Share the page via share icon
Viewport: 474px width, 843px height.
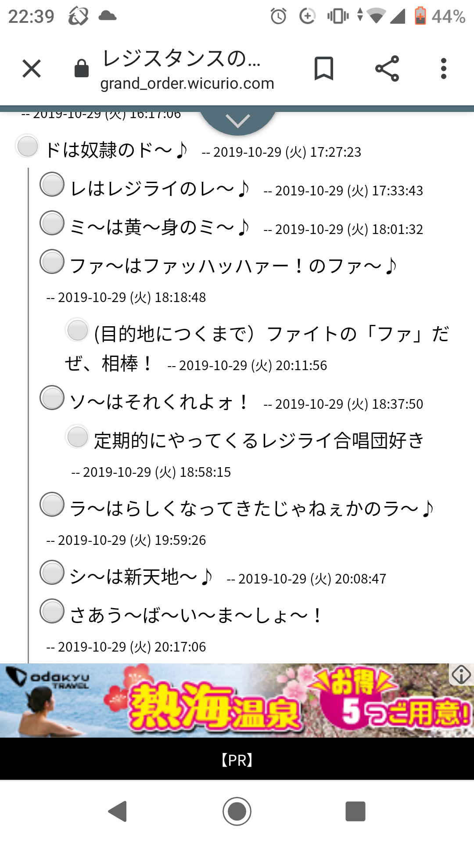coord(387,69)
